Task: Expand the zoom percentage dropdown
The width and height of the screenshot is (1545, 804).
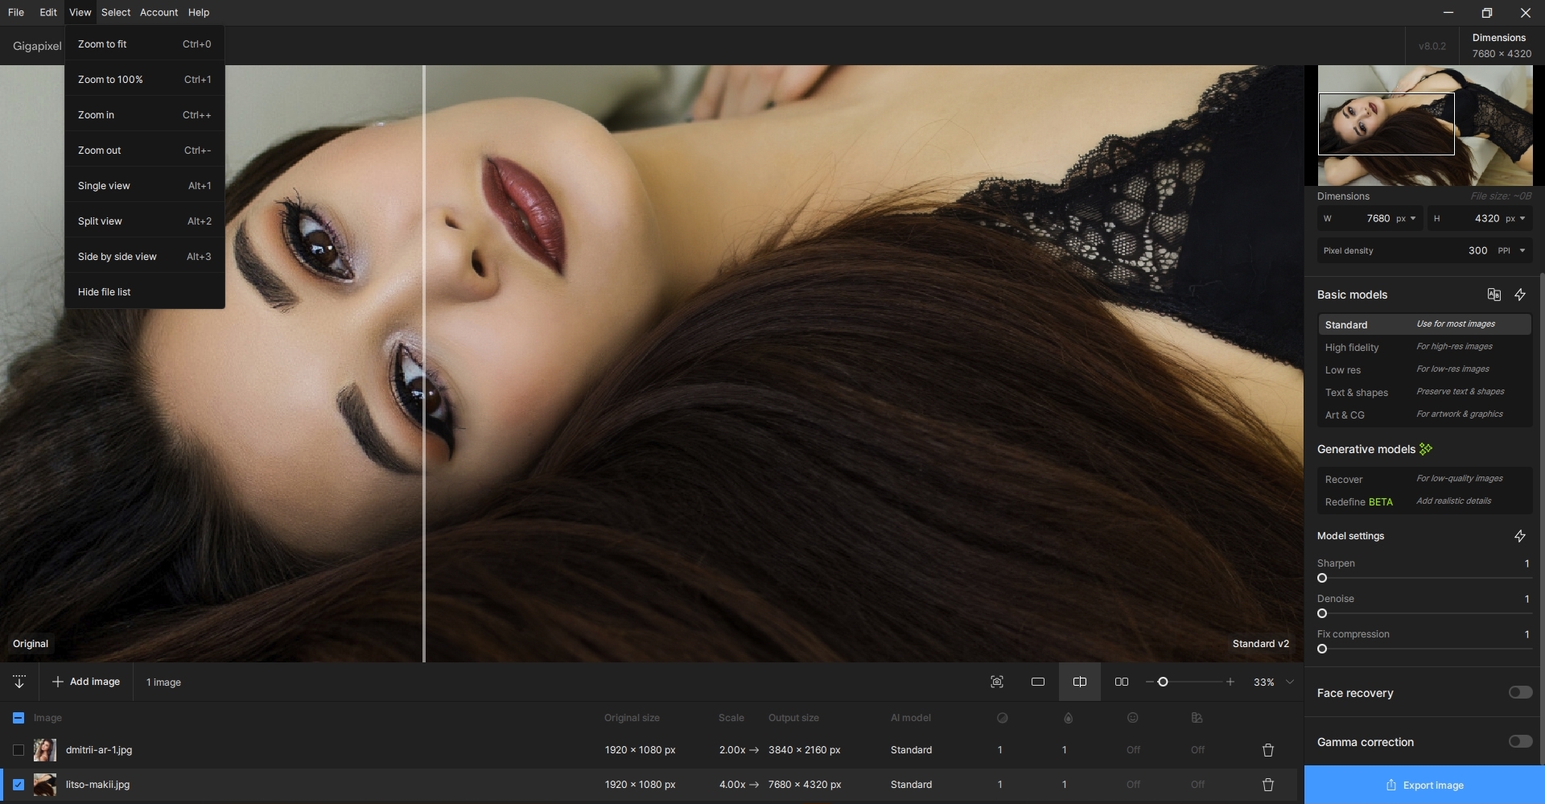Action: [x=1290, y=682]
